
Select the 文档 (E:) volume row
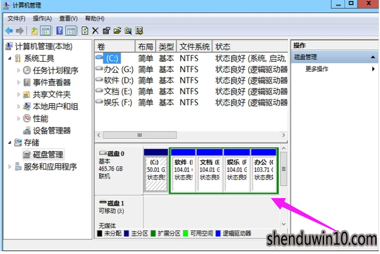191,91
